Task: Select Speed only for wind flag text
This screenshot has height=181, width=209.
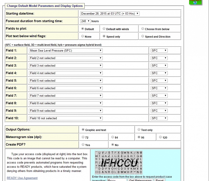Action: 104,36
